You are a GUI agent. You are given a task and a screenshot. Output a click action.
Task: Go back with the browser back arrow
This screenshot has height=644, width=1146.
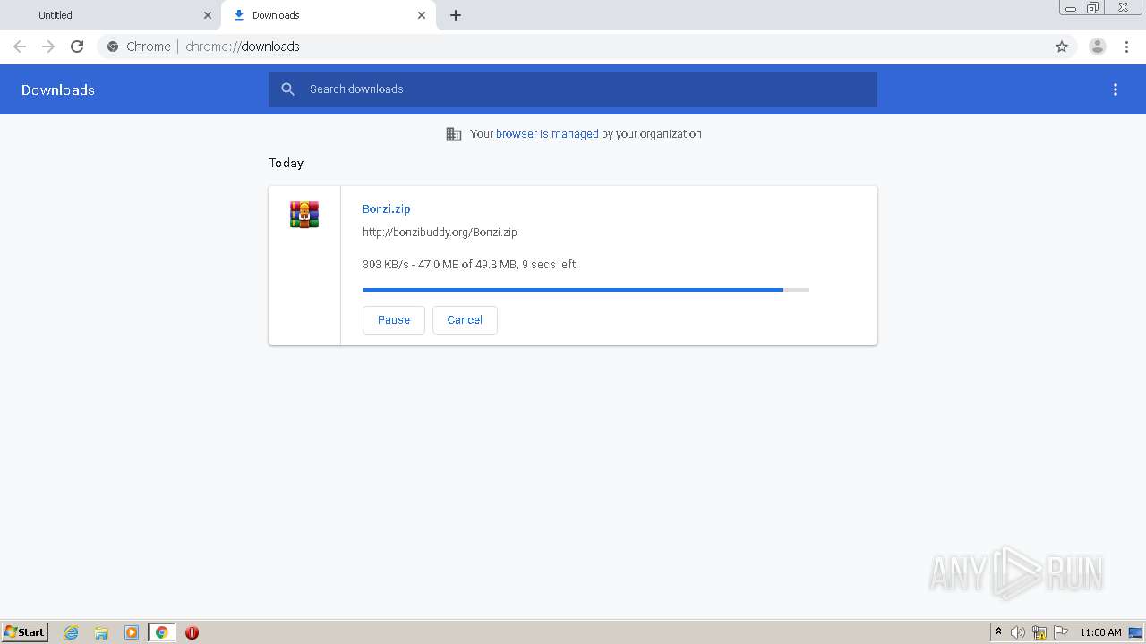pyautogui.click(x=20, y=47)
